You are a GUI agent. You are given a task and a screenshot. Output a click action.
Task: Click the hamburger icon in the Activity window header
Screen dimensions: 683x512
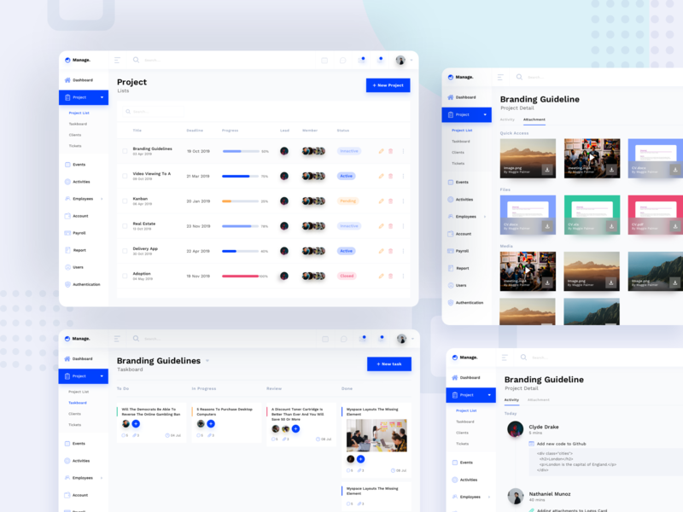[505, 358]
